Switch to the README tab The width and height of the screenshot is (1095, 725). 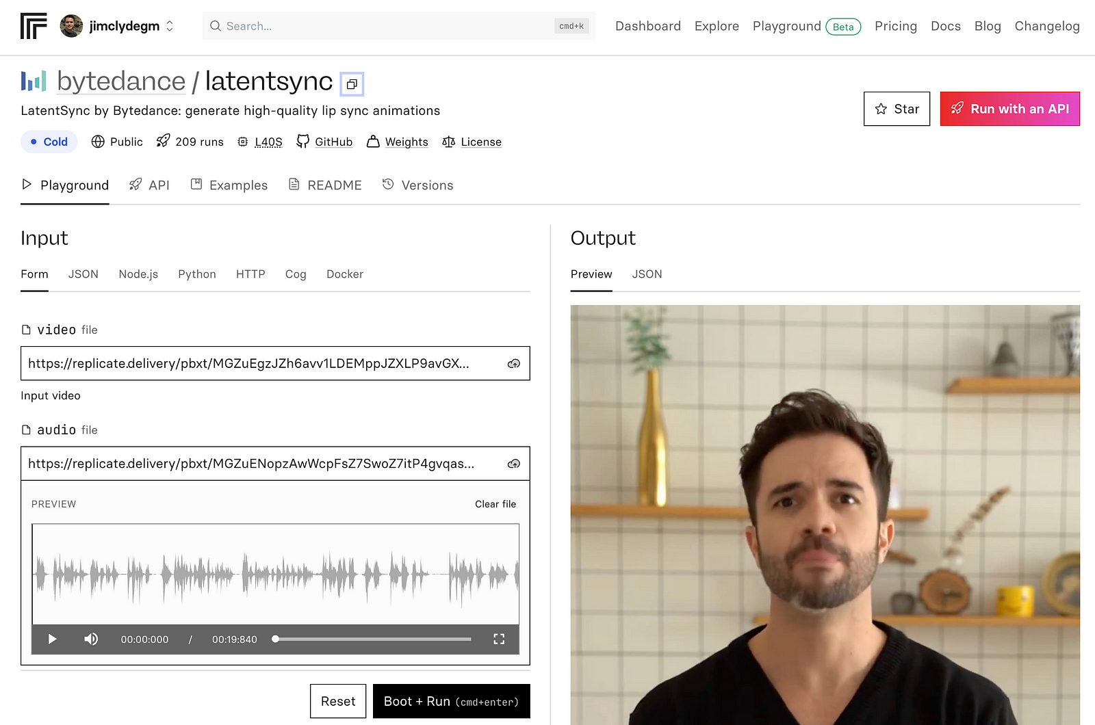click(x=334, y=185)
